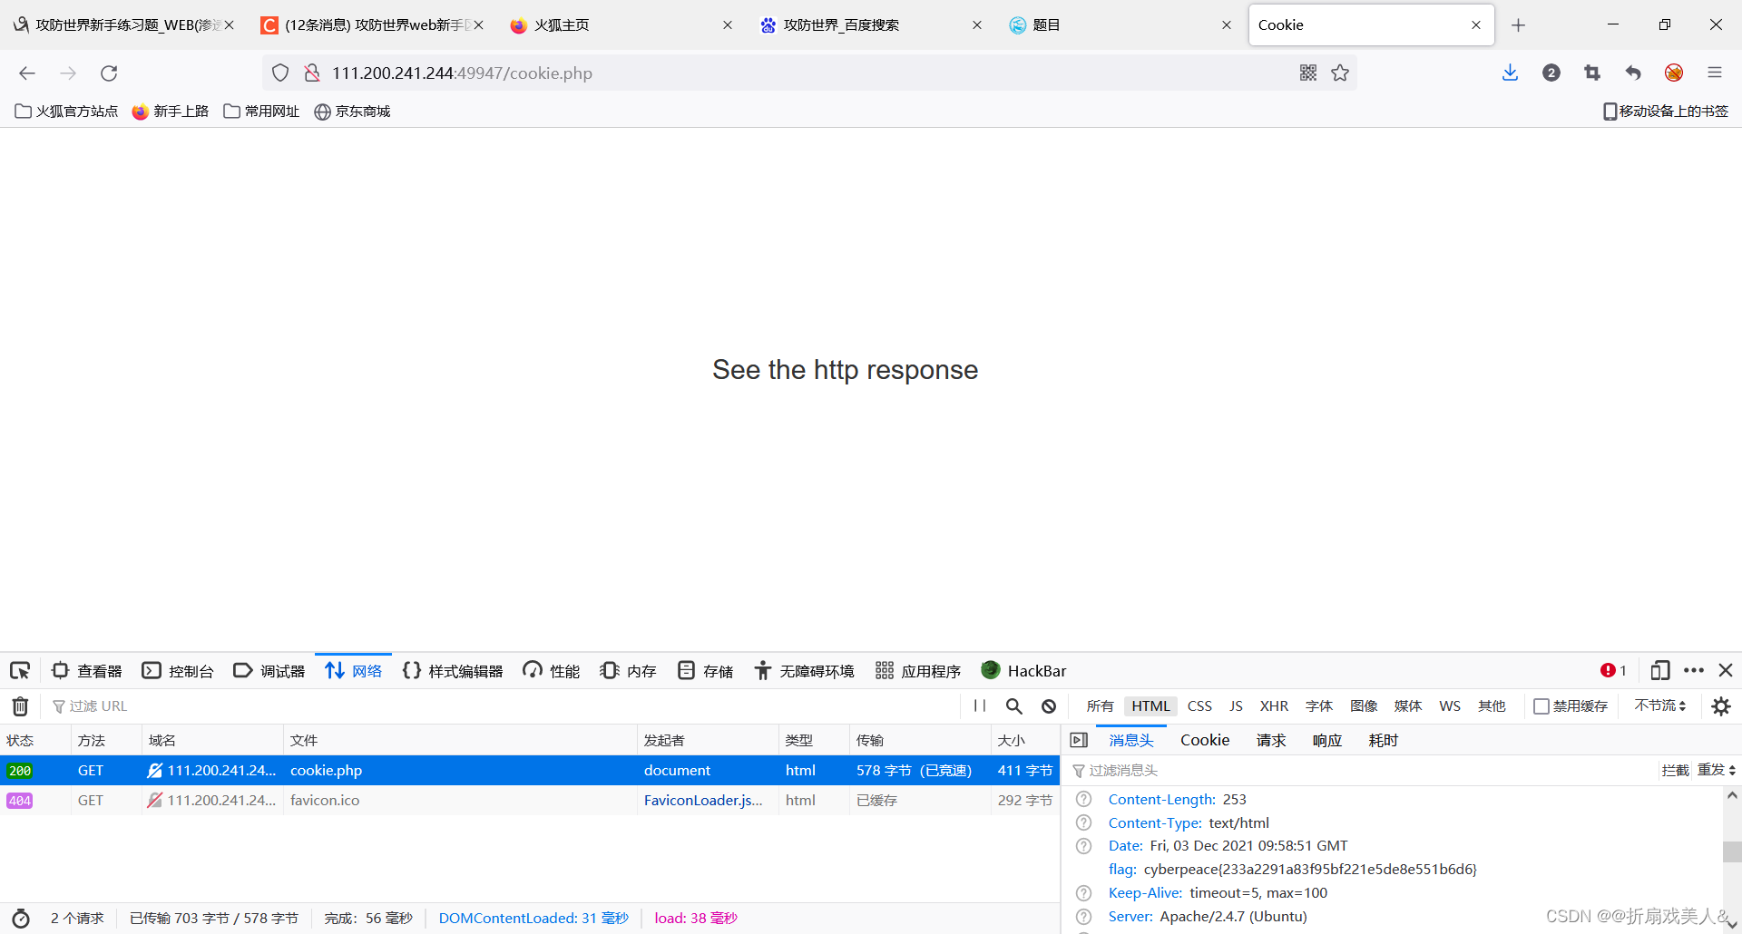Select the favicon.ico 404 request row
The image size is (1742, 934).
530,801
